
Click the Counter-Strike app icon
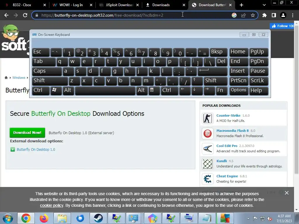(208, 118)
